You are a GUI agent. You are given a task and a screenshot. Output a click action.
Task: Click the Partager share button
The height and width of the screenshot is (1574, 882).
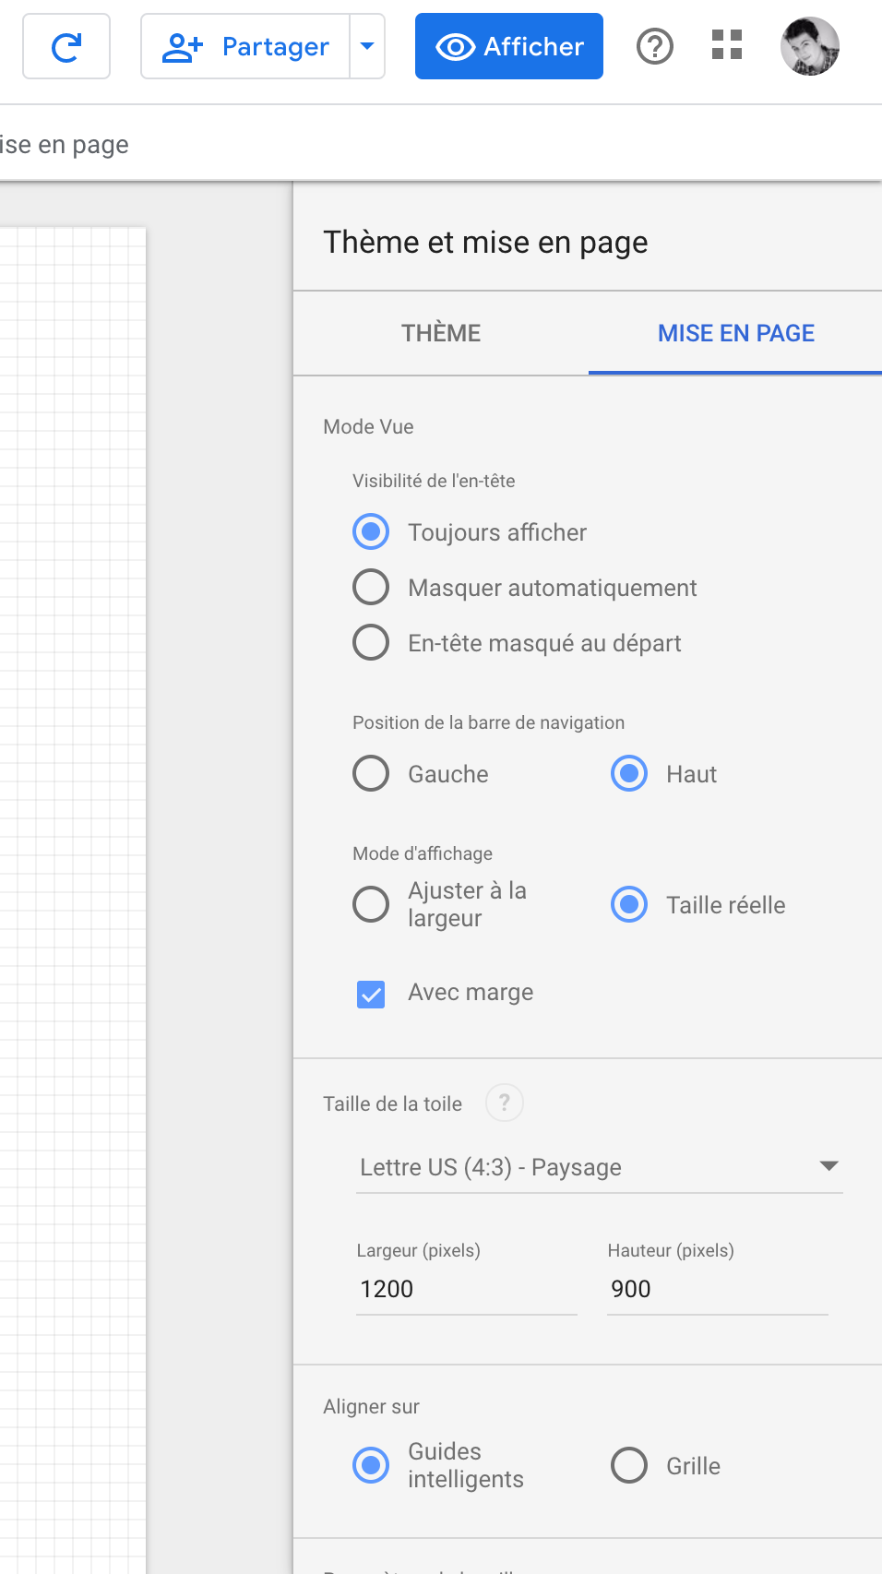tap(246, 46)
